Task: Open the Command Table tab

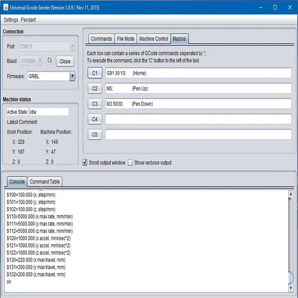Action: click(45, 182)
